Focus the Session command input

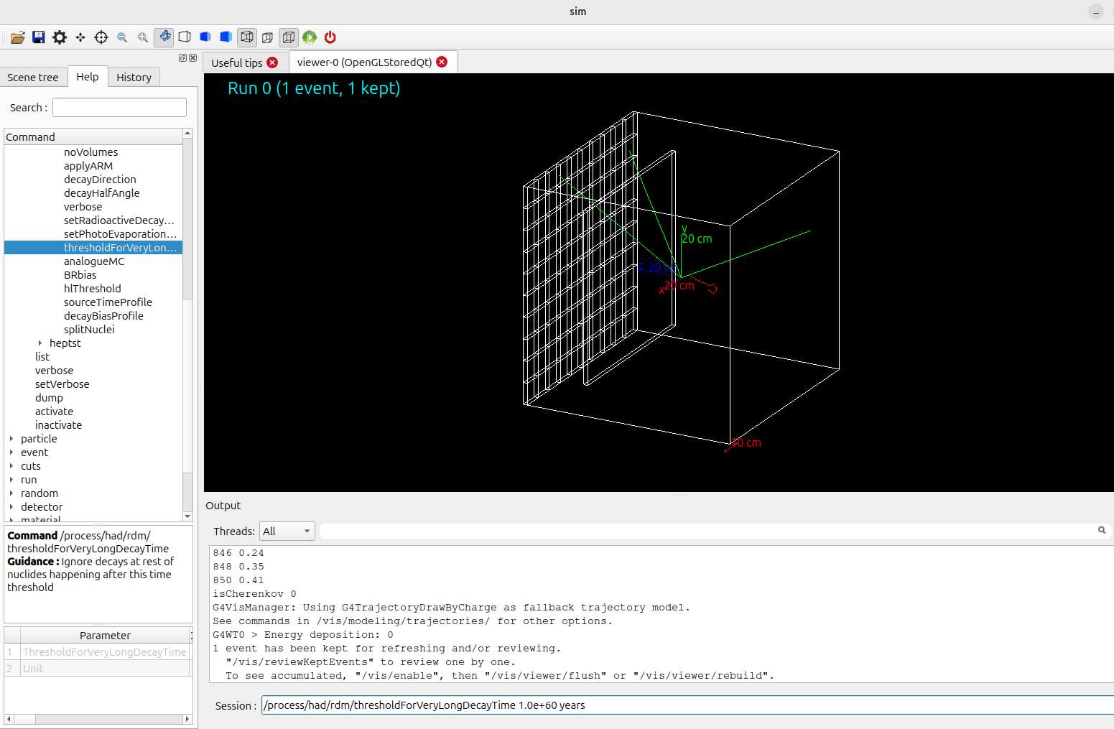(x=687, y=705)
